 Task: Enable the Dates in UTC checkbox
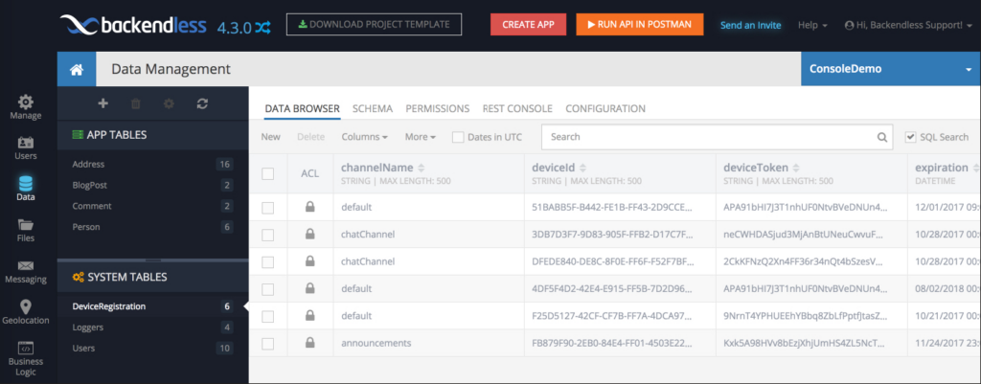[x=458, y=137]
